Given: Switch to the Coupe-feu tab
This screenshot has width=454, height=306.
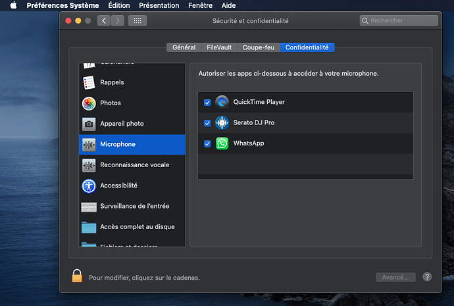Looking at the screenshot, I should tap(259, 47).
